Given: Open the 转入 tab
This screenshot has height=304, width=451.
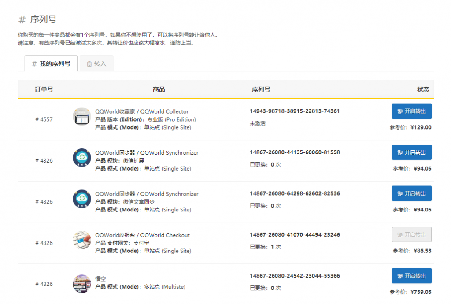Looking at the screenshot, I should [x=96, y=63].
